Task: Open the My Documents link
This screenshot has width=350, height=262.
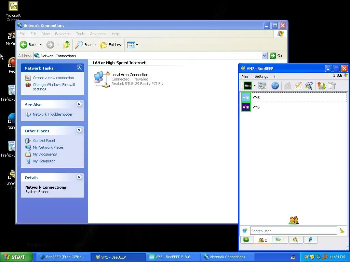Action: pos(45,154)
